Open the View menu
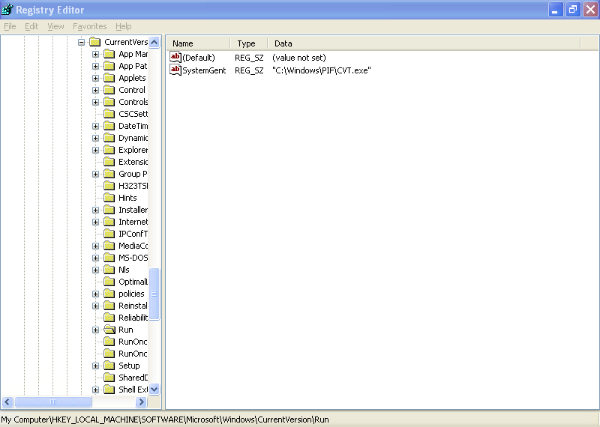600x427 pixels. click(x=55, y=26)
